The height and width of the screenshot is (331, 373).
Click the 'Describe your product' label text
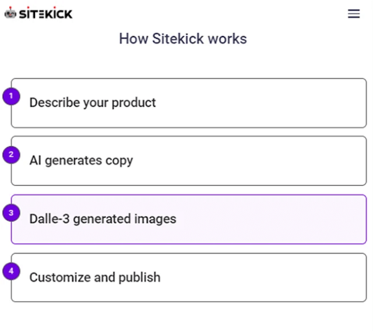[93, 103]
